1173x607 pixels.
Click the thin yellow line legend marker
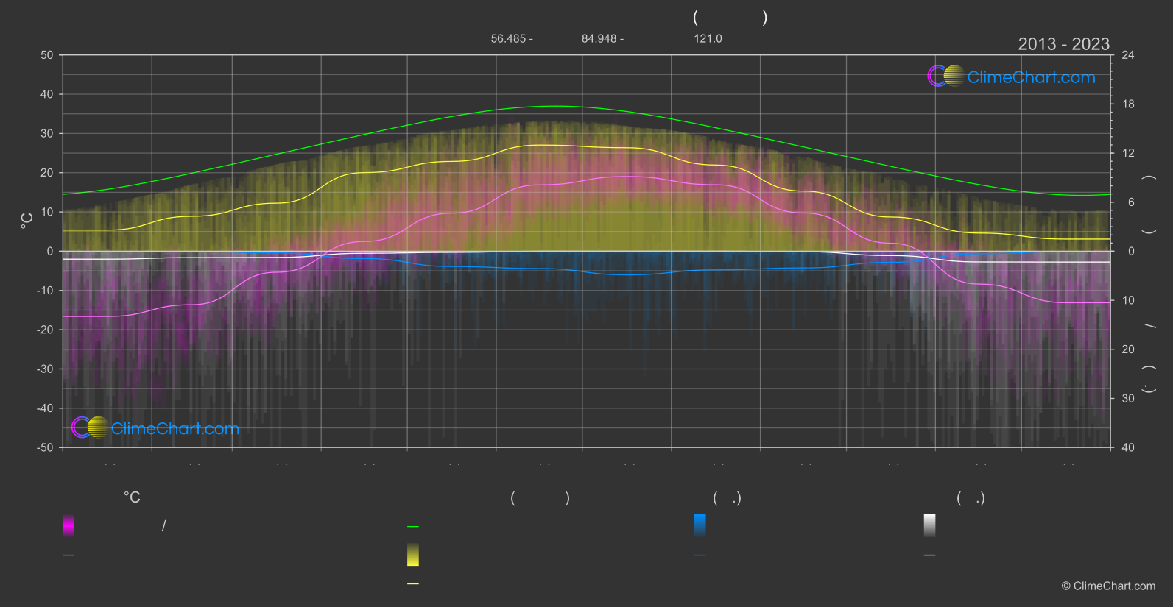[x=413, y=584]
